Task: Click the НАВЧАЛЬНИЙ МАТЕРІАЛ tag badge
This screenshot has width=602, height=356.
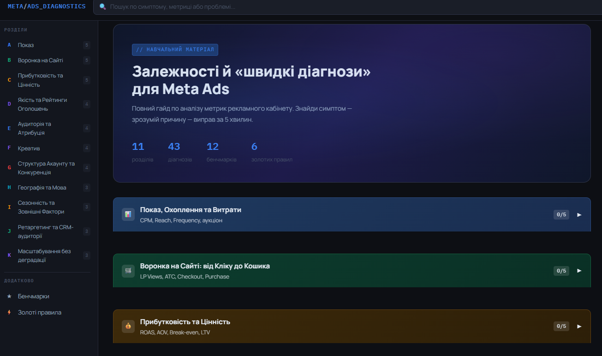Action: (x=175, y=50)
